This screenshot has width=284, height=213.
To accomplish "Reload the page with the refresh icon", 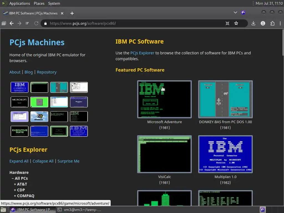I will (x=36, y=23).
